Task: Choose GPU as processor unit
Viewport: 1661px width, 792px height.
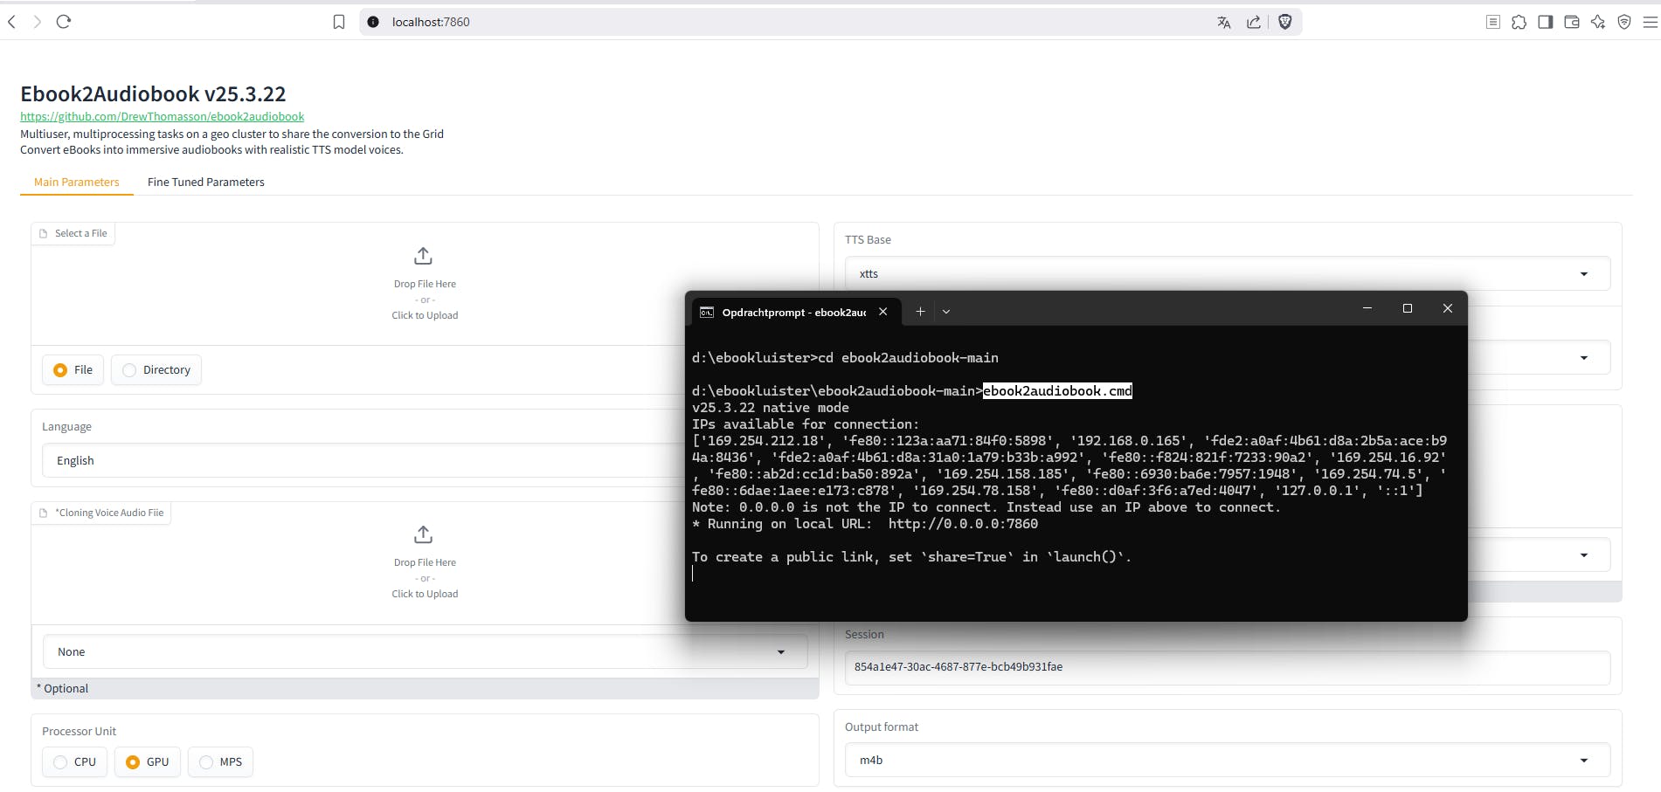Action: pos(148,762)
